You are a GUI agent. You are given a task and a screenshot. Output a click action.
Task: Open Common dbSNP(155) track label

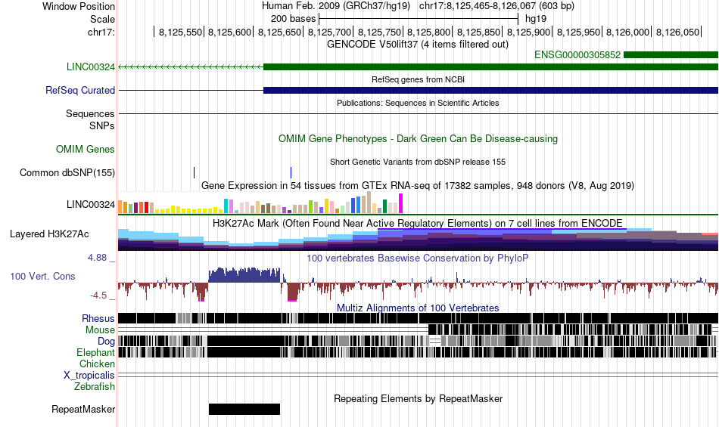pyautogui.click(x=67, y=172)
